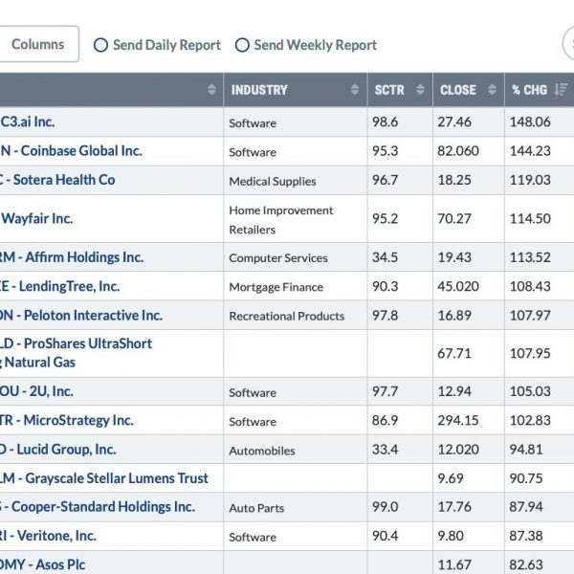
Task: Open Veritone, Inc. link
Action: tap(48, 536)
